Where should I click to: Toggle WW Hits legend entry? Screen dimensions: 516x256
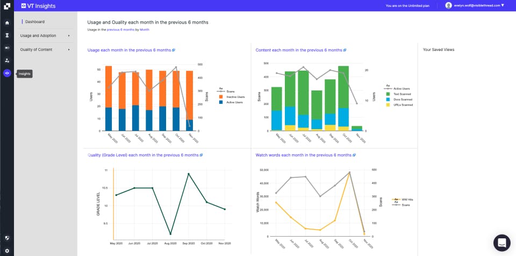pos(403,200)
